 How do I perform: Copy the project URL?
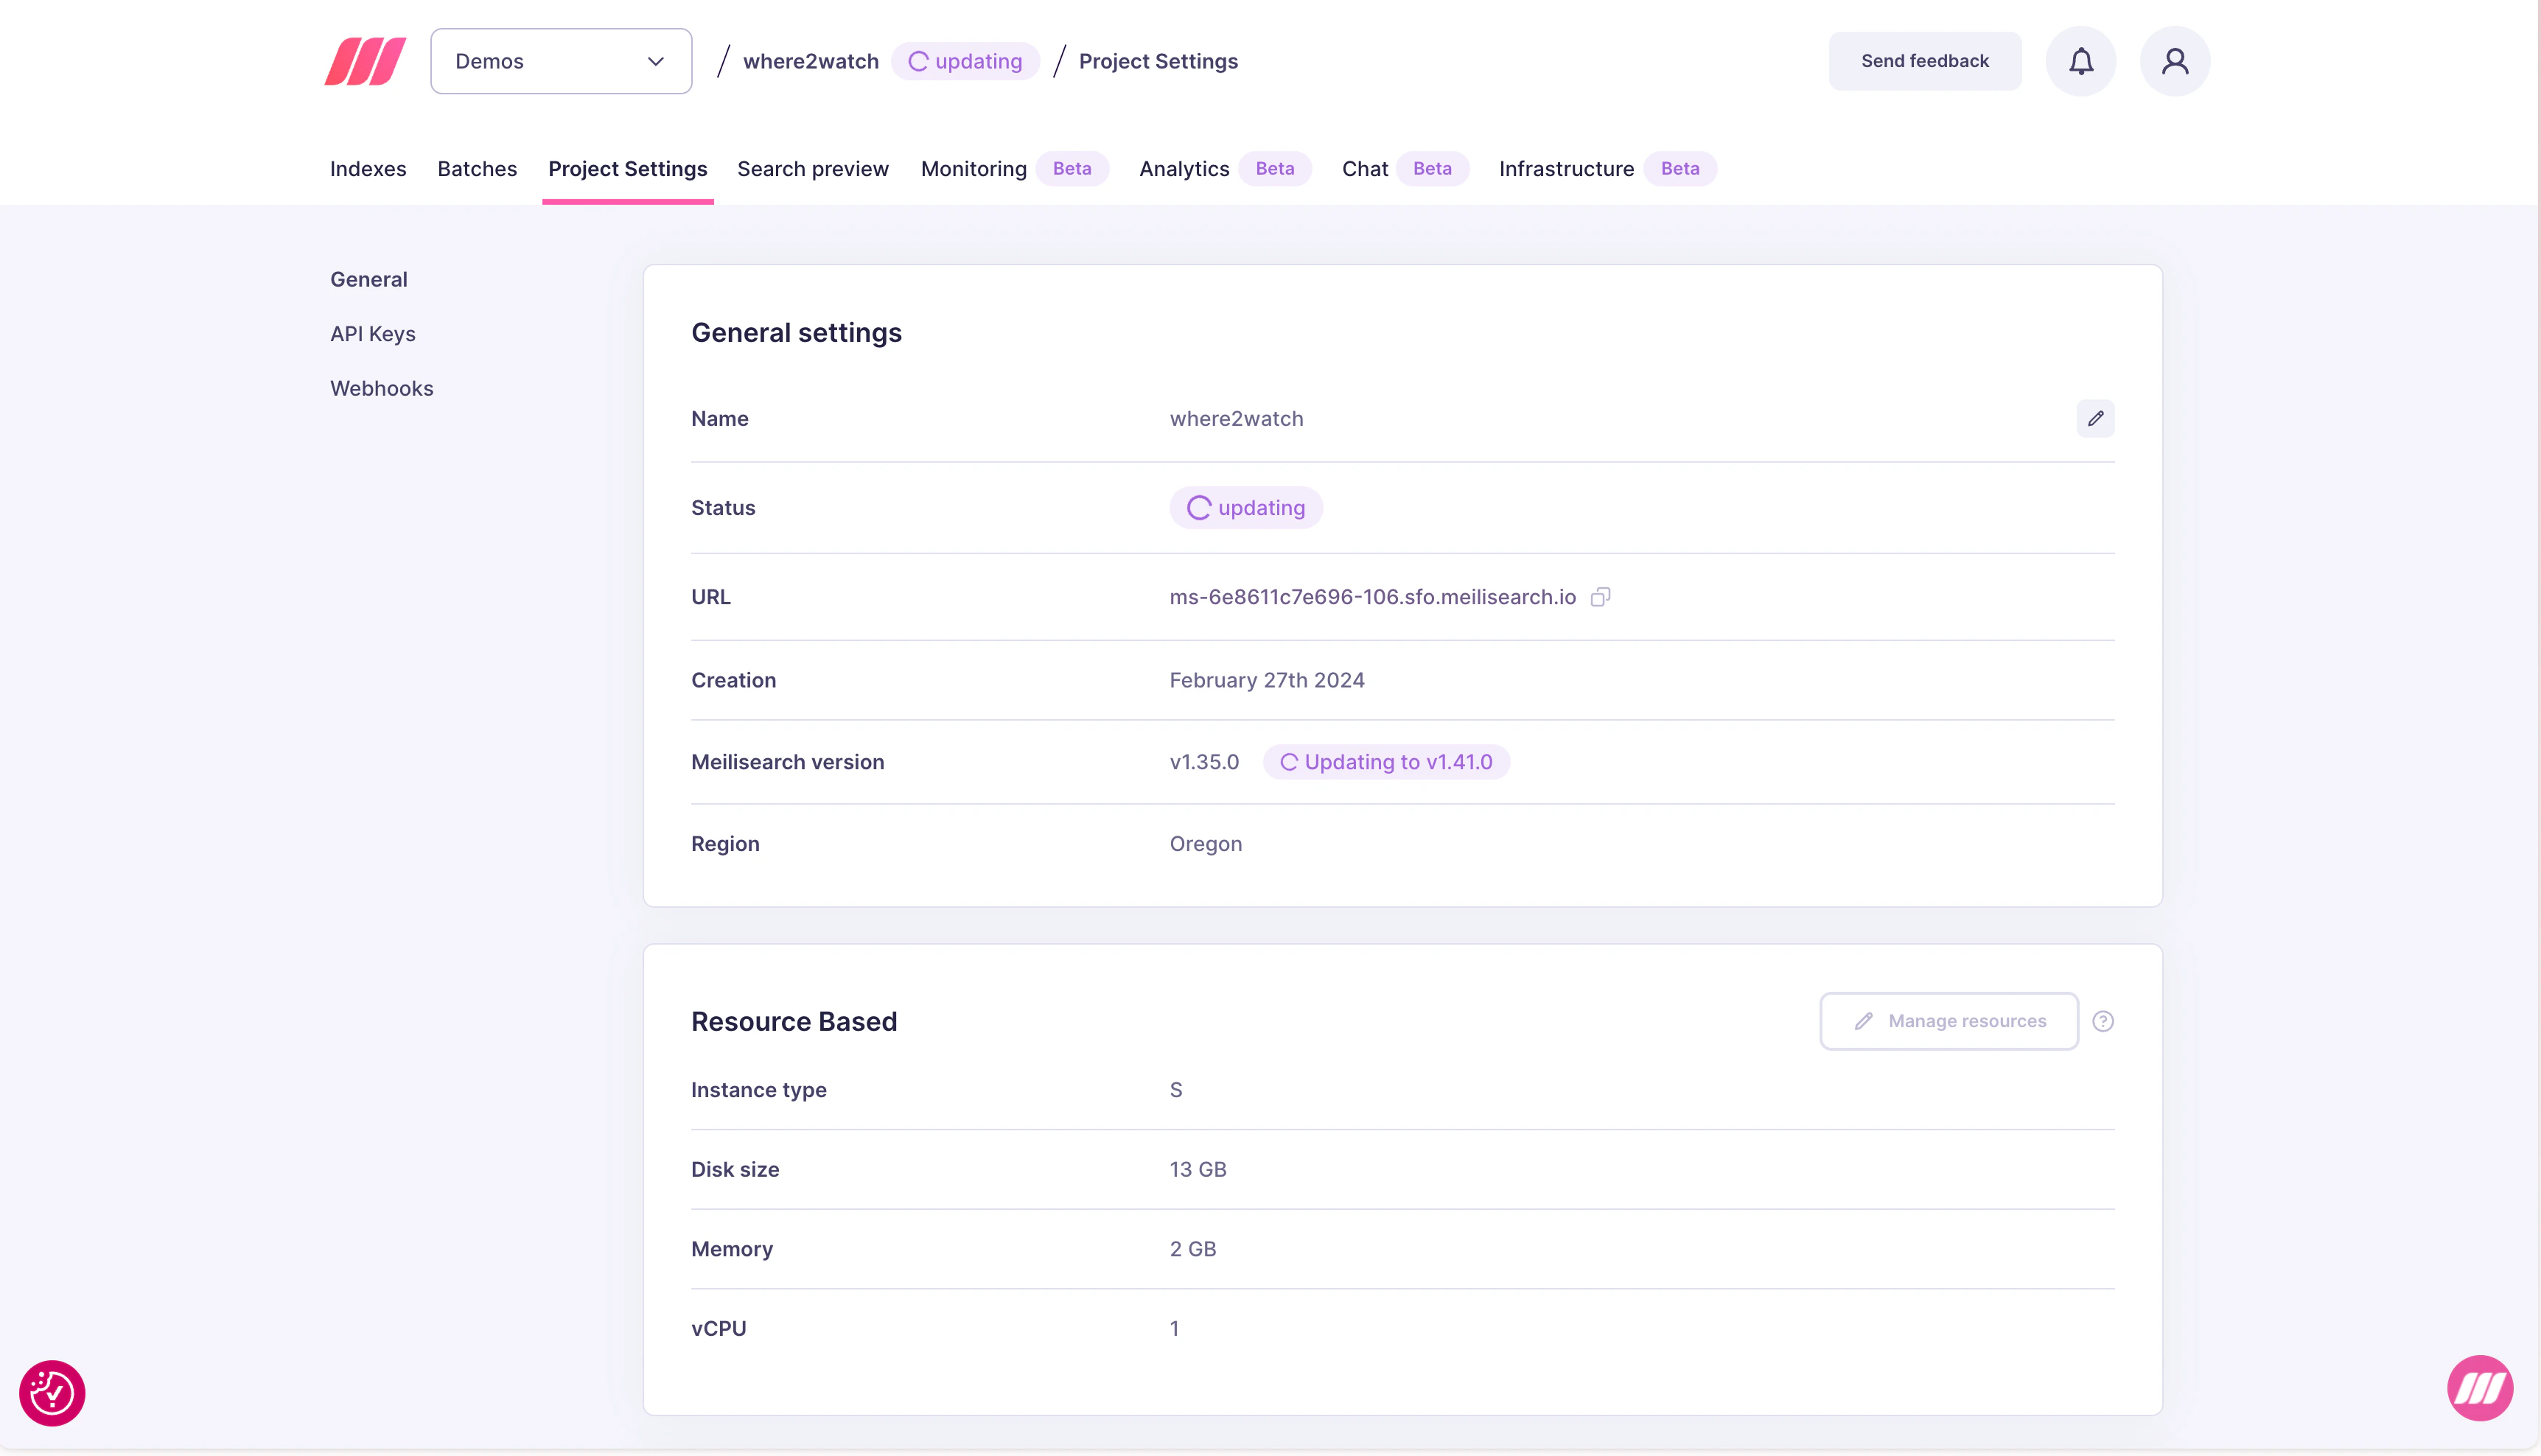coord(1600,597)
